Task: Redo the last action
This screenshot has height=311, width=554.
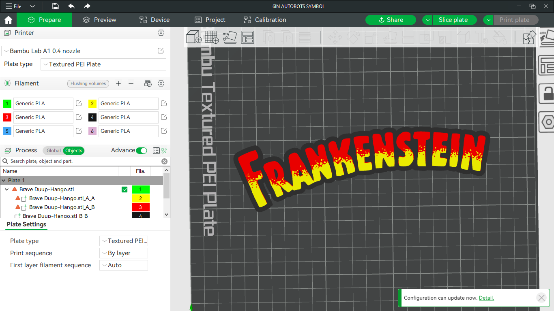Action: 87,6
